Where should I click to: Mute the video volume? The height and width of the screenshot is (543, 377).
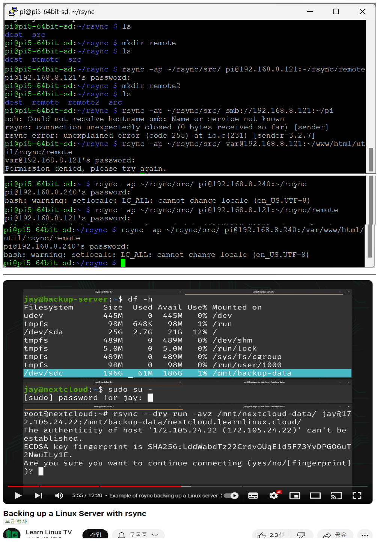[x=59, y=496]
